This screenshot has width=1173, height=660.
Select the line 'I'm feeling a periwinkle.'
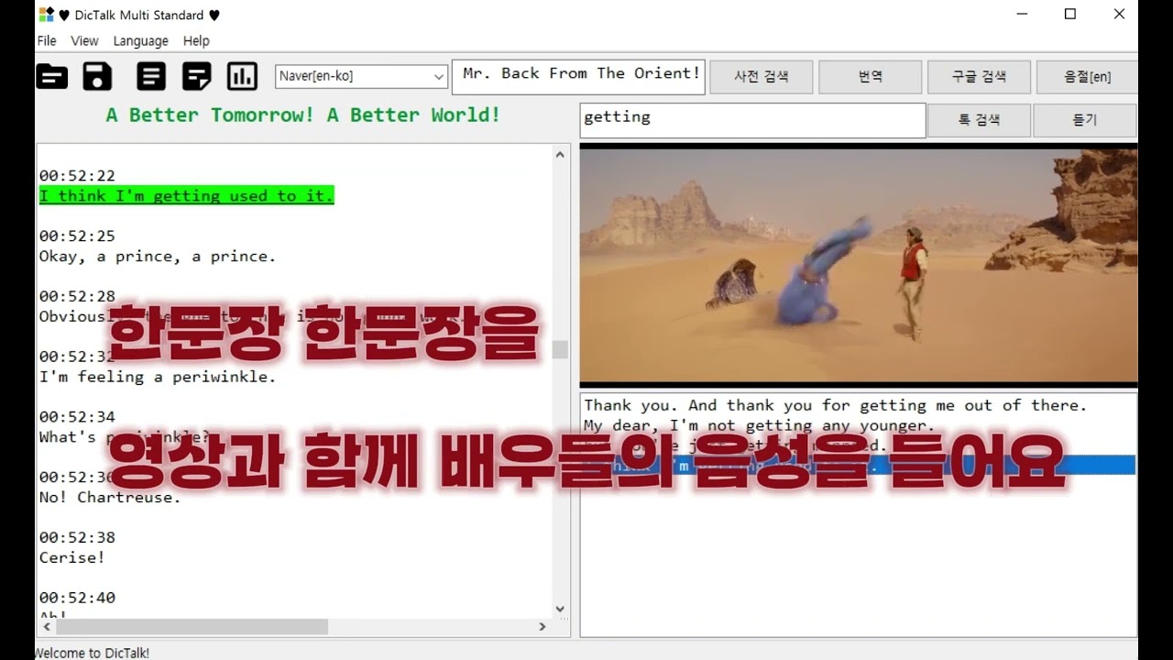click(x=157, y=377)
